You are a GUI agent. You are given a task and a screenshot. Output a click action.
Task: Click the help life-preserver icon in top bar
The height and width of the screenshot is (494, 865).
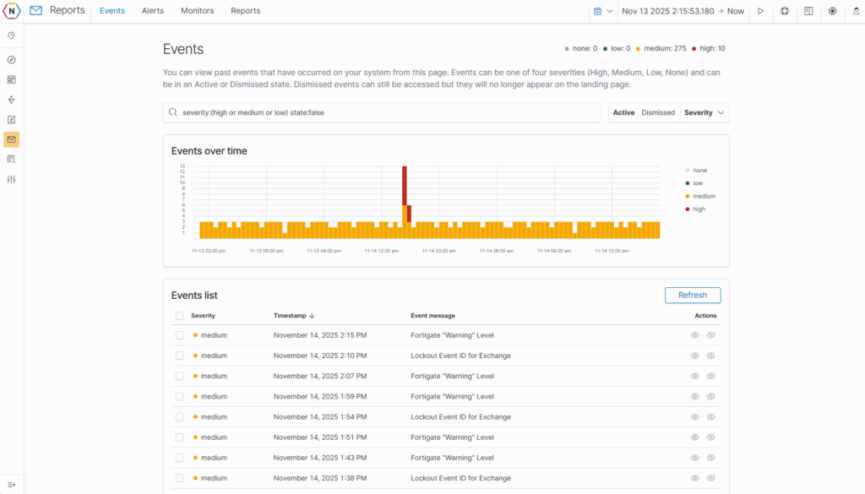(785, 11)
